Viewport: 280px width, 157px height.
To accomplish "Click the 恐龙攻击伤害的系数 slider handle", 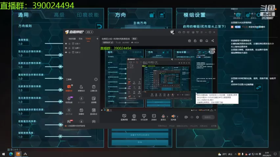I will [x=60, y=55].
